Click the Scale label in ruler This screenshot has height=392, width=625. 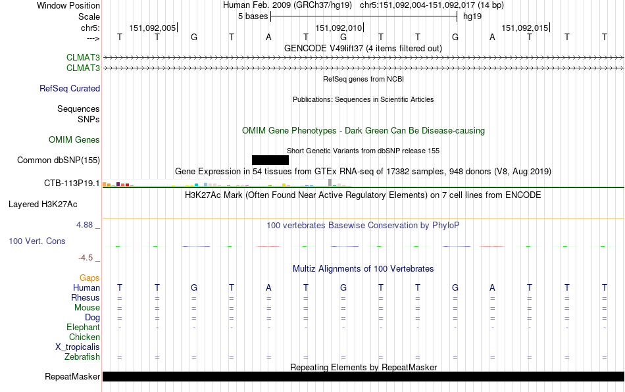(89, 16)
